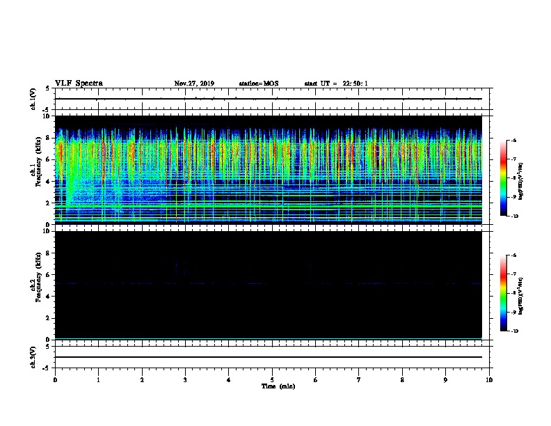This screenshot has height=426, width=551.
Task: Select the date text "Nov.27, 2019"
Action: [194, 84]
